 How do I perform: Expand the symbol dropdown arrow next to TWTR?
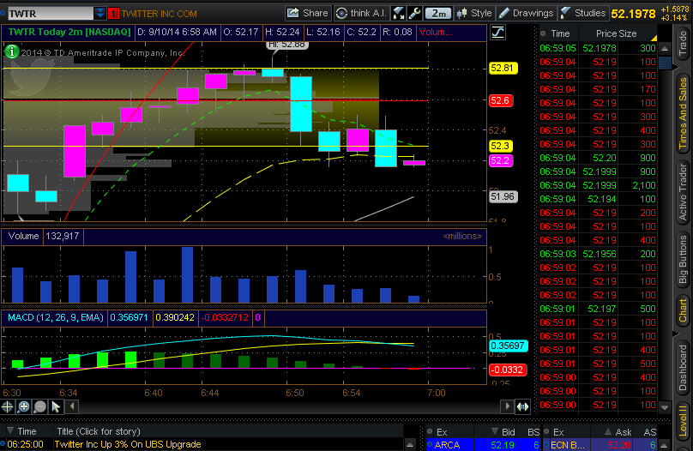coord(99,14)
